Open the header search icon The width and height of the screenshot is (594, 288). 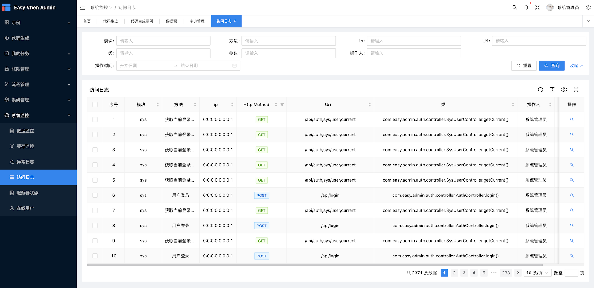pos(515,7)
